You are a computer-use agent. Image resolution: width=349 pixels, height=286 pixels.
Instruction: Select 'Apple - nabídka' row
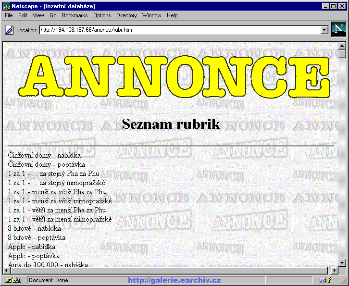32,247
